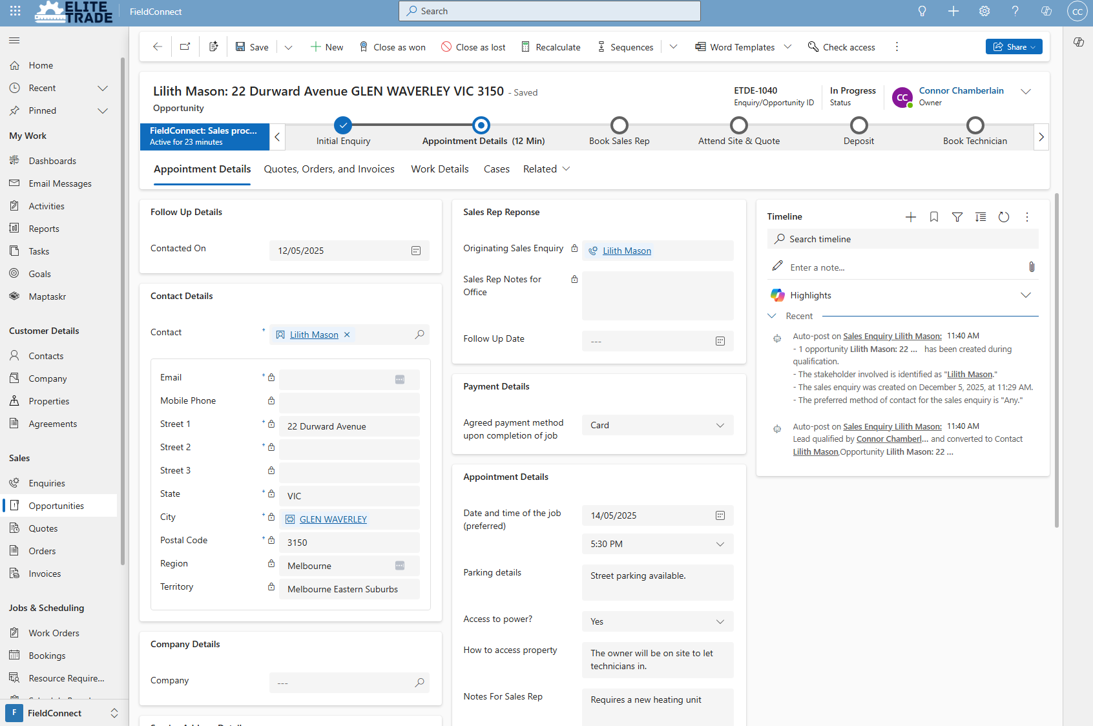Collapse the Highlights section

coord(1026,295)
